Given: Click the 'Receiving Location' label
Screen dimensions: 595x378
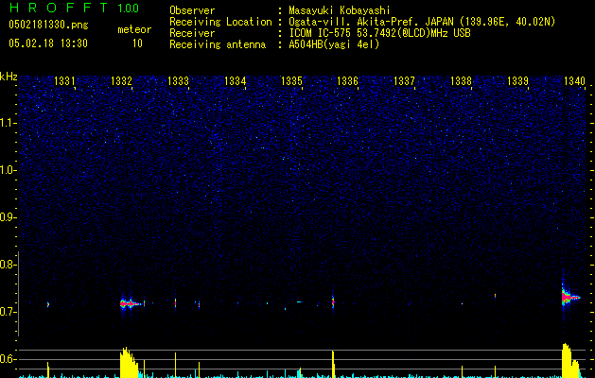Looking at the screenshot, I should pyautogui.click(x=220, y=22).
